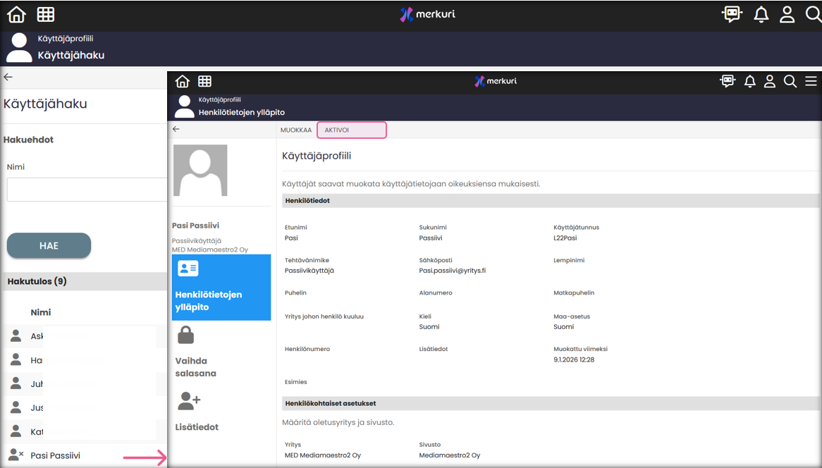This screenshot has height=468, width=822.
Task: Click the notification bell in the Käyttäjähaku header
Action: 761,15
